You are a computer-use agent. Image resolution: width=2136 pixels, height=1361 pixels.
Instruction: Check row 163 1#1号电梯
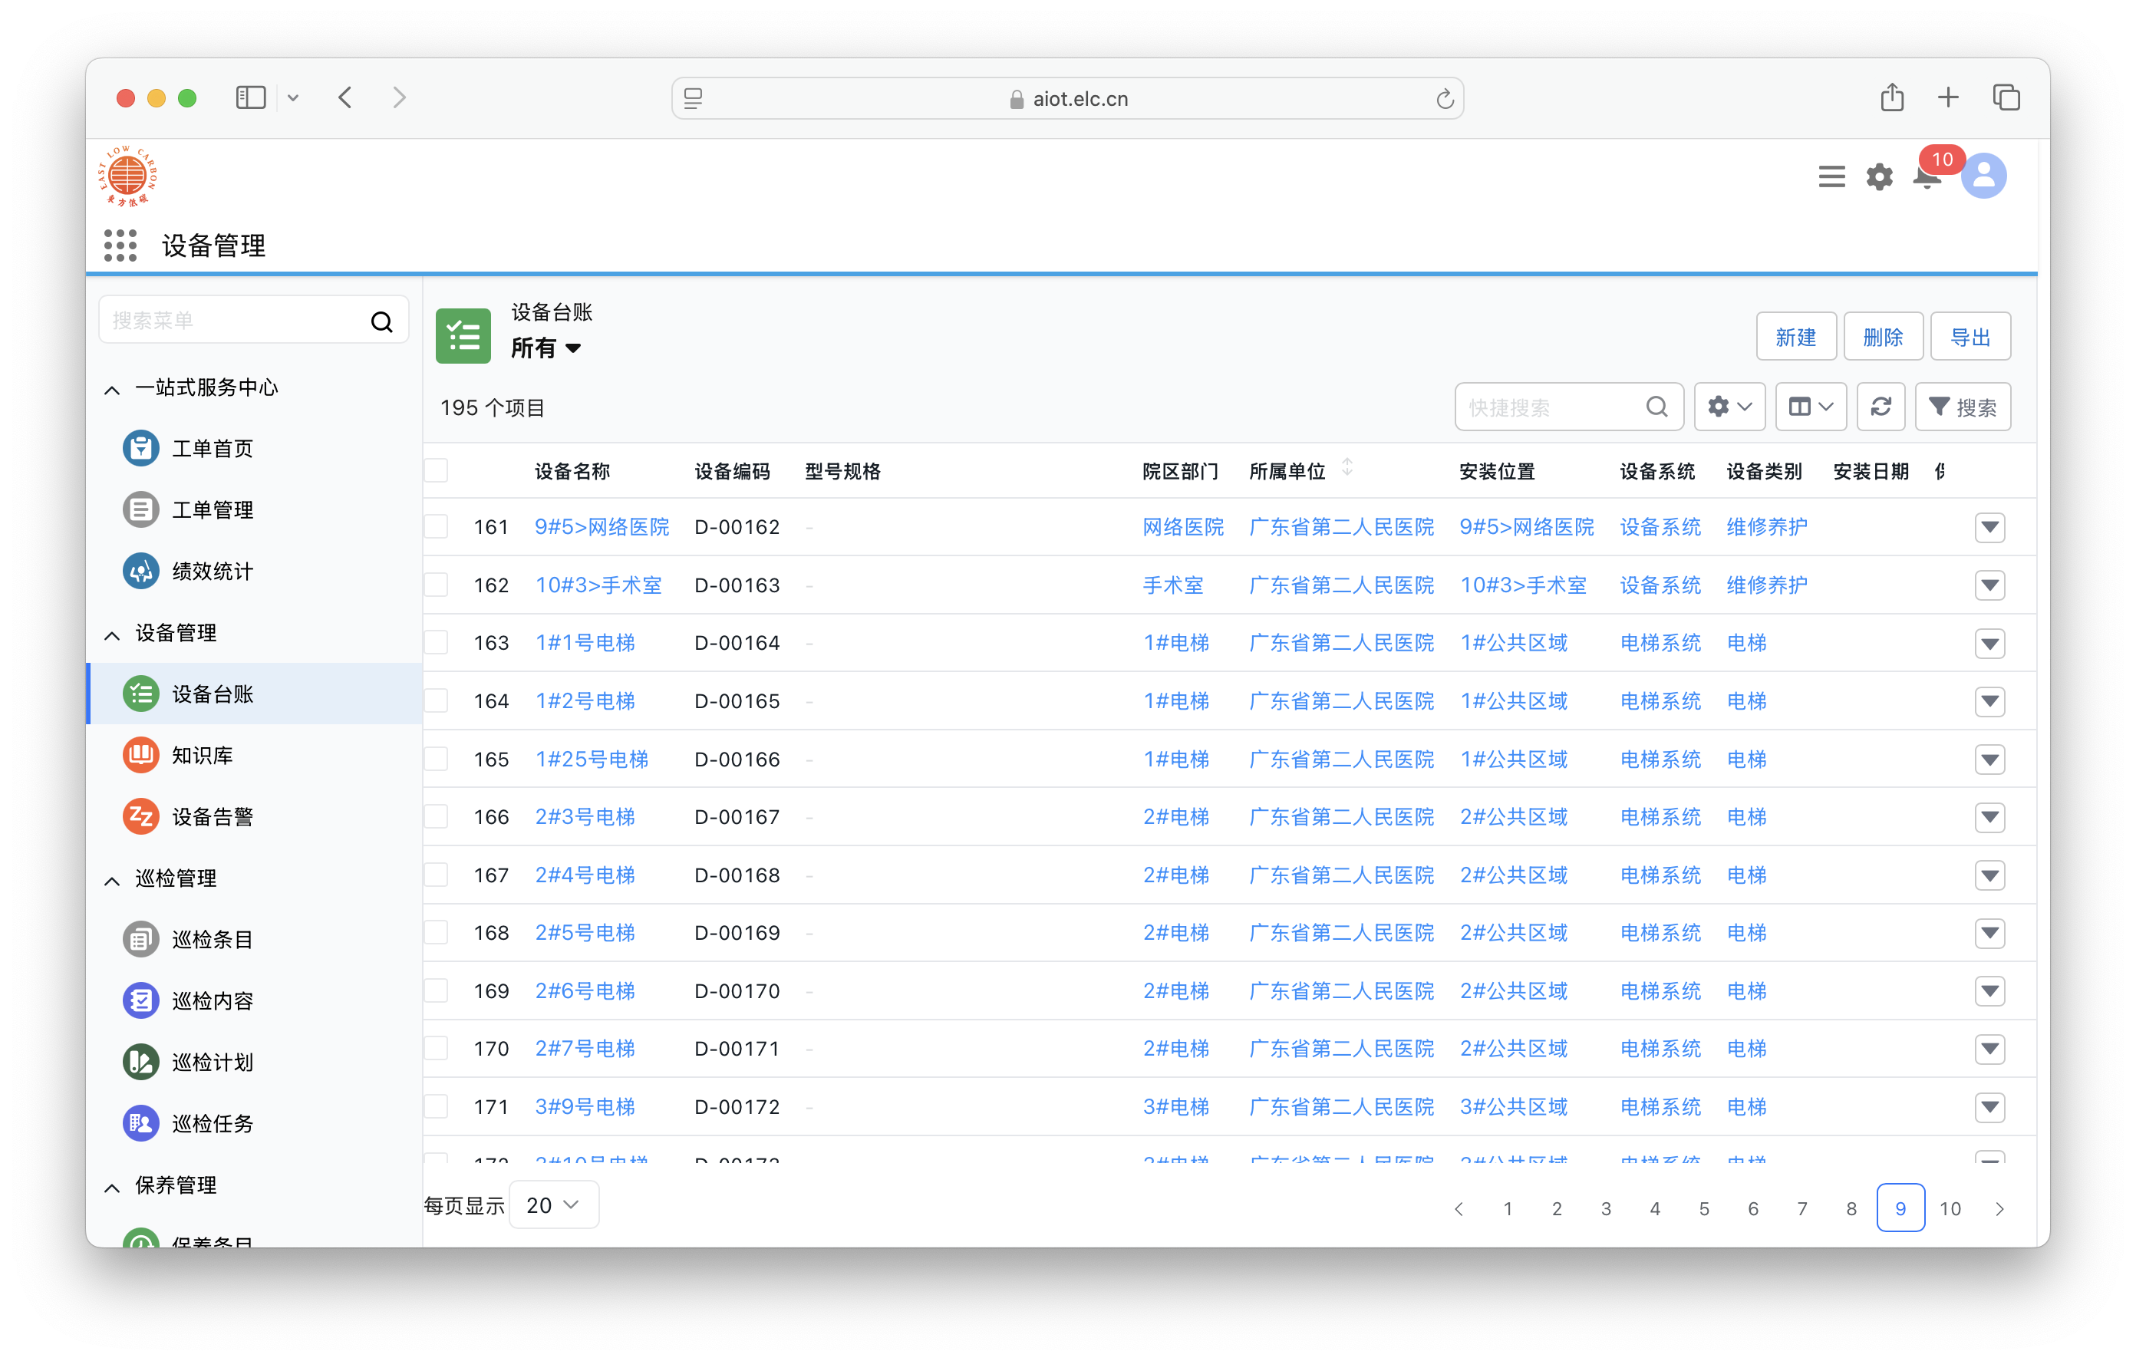click(437, 642)
